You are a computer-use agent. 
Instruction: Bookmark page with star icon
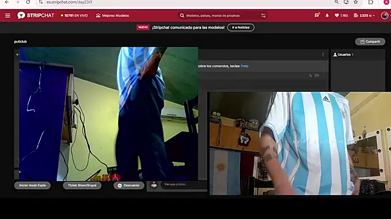[x=356, y=2]
